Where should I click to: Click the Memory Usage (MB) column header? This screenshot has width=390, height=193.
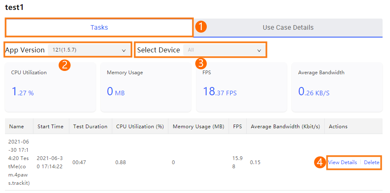(199, 127)
